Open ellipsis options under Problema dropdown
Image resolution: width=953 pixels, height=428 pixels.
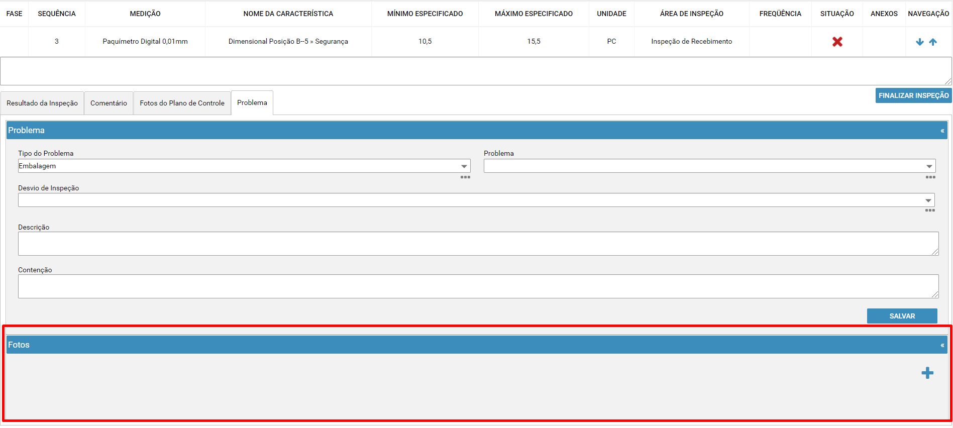930,177
